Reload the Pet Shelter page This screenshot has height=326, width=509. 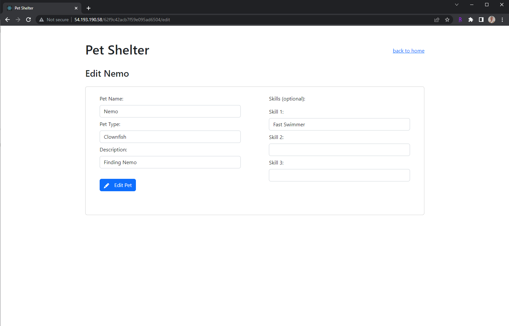[x=28, y=20]
